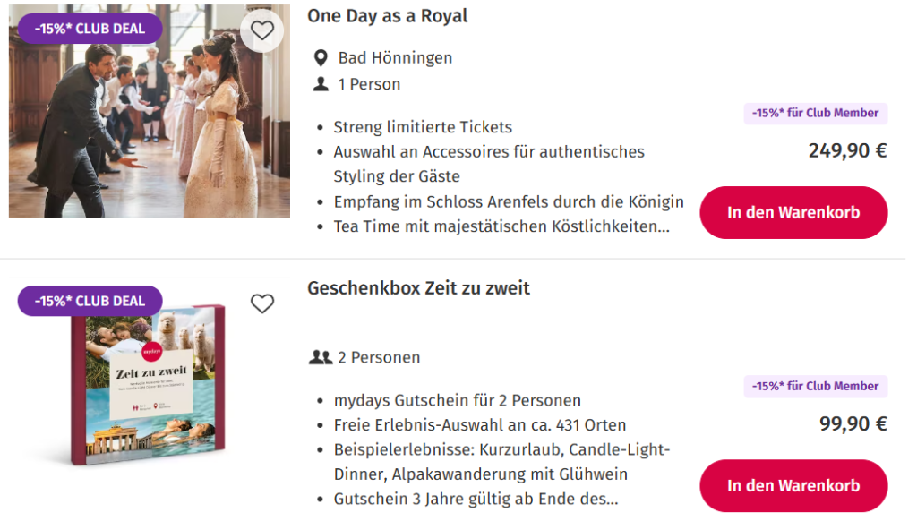This screenshot has width=917, height=521.
Task: Click the location pin icon beside Bad Hönningen
Action: (x=321, y=58)
